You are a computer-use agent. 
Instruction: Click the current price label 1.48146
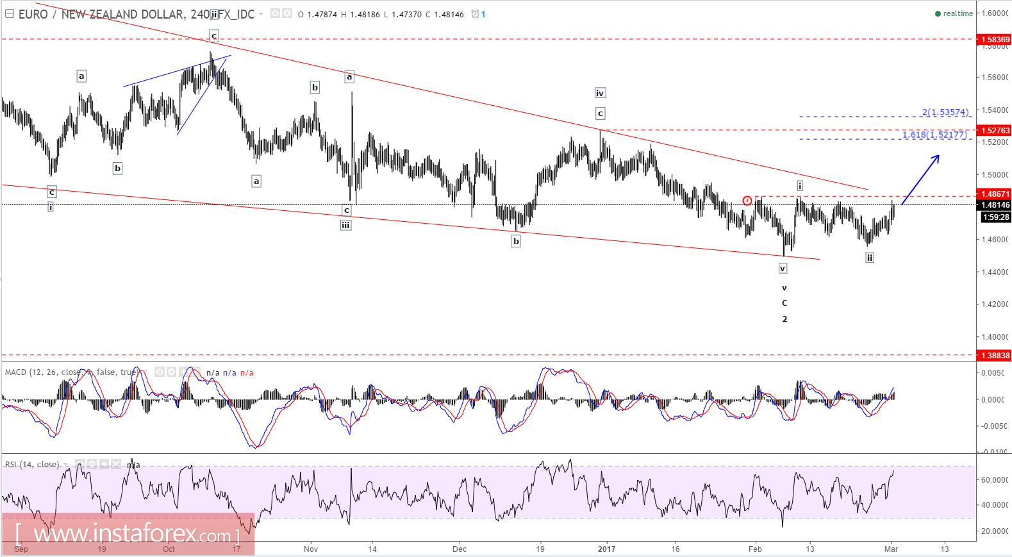coord(995,205)
